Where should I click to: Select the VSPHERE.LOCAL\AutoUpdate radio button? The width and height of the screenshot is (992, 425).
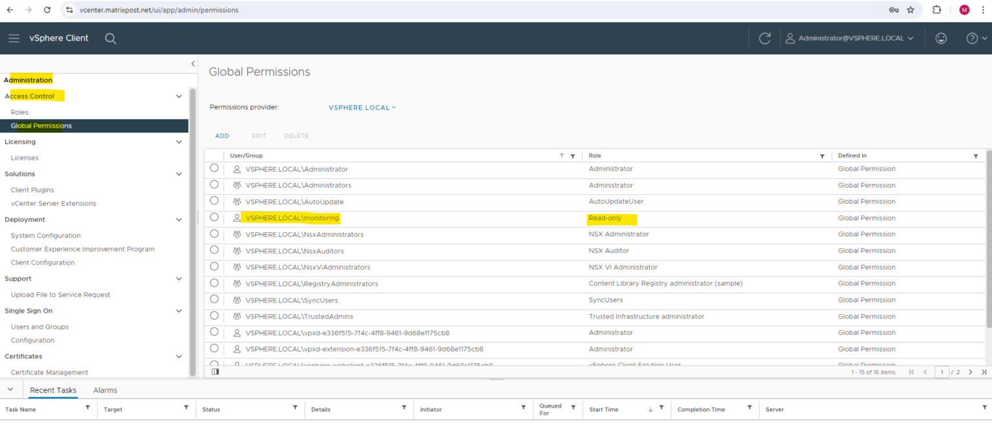(x=214, y=201)
